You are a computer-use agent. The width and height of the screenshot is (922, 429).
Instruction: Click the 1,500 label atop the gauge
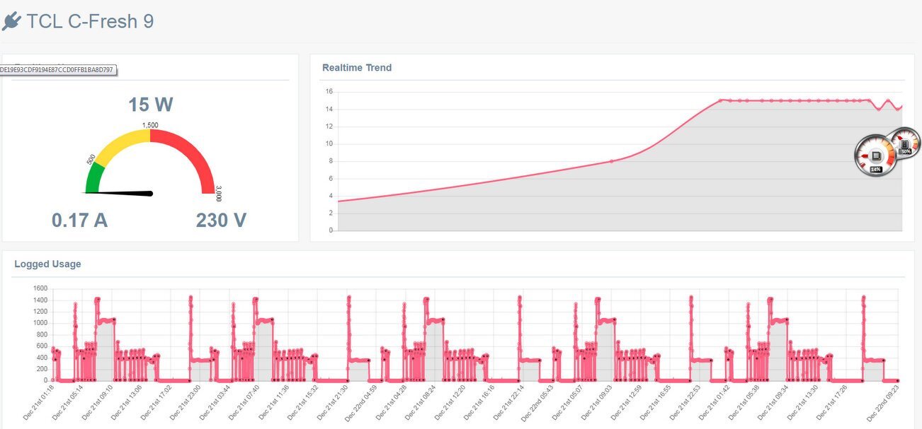150,124
